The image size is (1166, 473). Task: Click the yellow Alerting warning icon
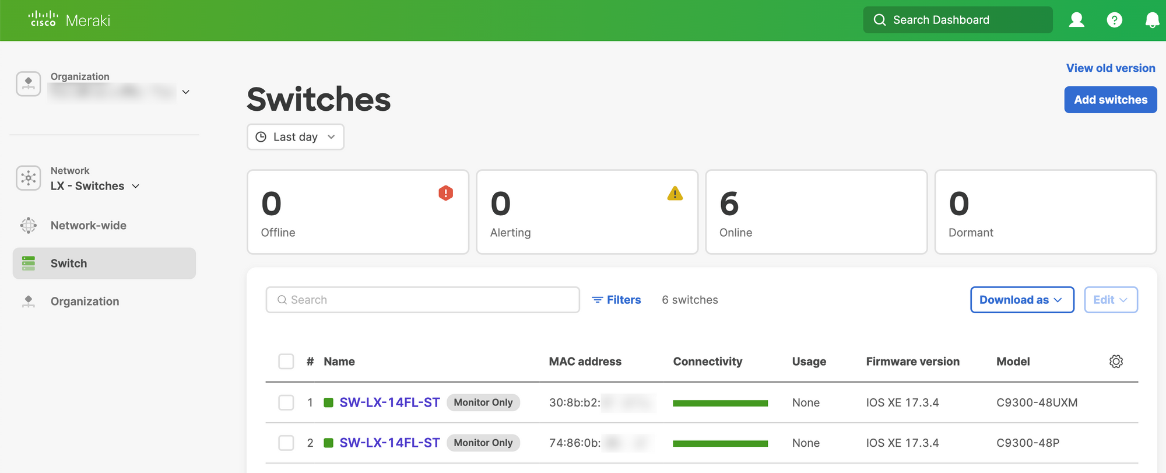coord(675,193)
